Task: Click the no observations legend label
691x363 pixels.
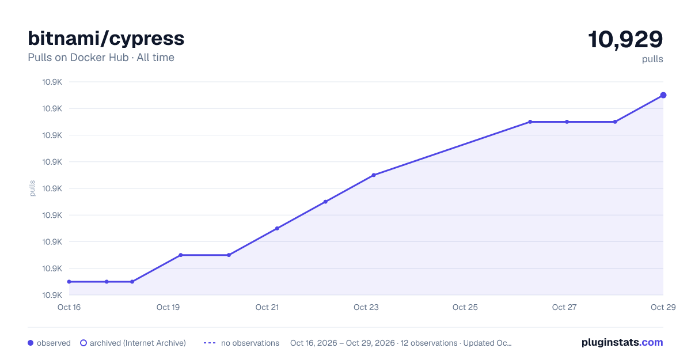Action: [x=250, y=343]
